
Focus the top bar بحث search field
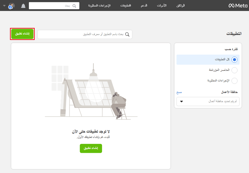54,6
